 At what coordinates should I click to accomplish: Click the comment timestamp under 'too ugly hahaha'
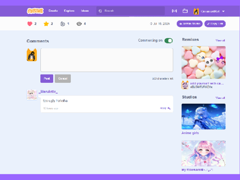pos(50,108)
